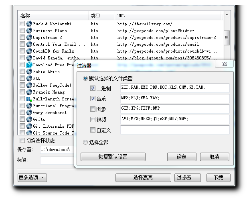Uncheck the 音乐 file type checkbox

tap(93, 99)
